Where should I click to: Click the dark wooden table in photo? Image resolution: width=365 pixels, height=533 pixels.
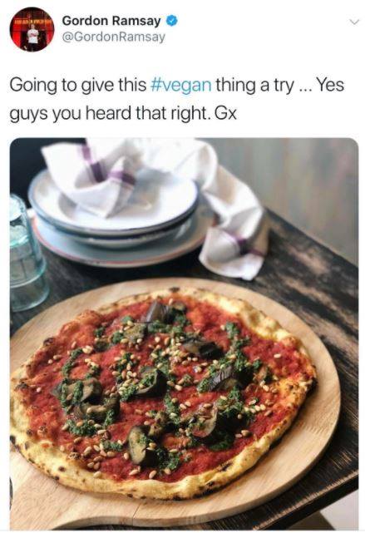tap(313, 279)
